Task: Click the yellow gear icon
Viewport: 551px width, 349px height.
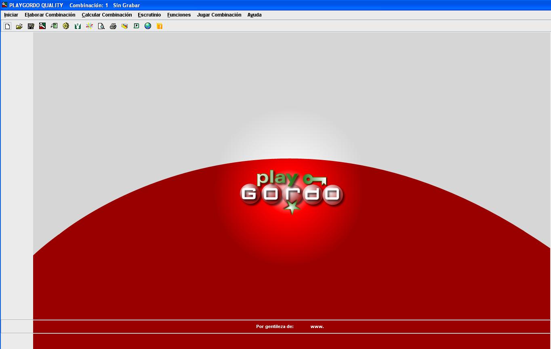Action: coord(66,26)
